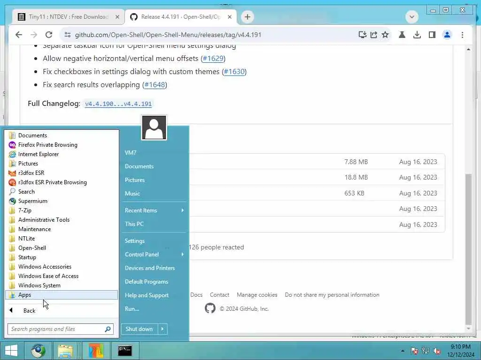Open the browser profile avatar
Screen dimensions: 481x360
(447, 35)
